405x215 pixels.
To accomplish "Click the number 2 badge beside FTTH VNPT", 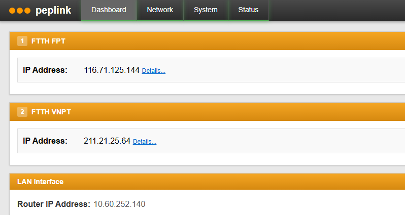I will [22, 112].
